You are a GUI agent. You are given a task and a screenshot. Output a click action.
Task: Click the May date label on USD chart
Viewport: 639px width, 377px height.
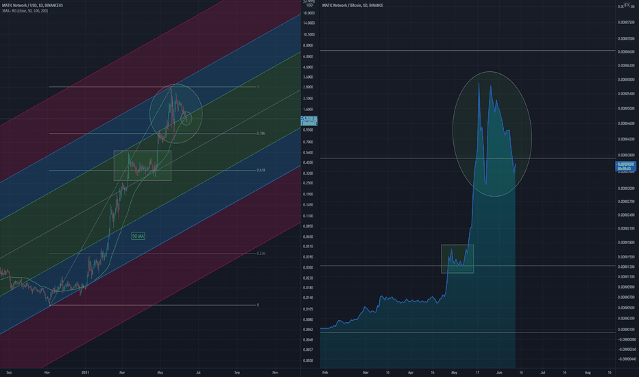[160, 372]
